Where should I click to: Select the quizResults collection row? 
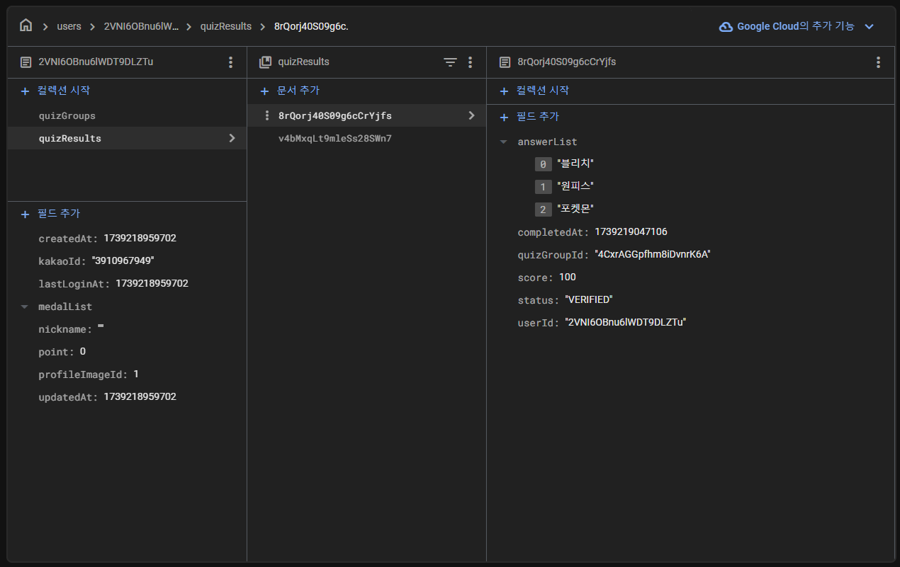(x=127, y=138)
